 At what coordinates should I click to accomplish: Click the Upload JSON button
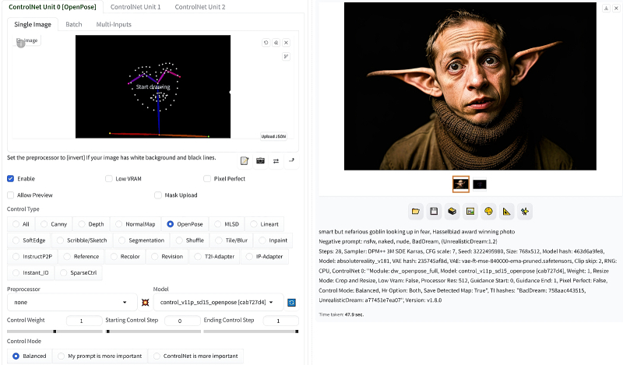tap(273, 135)
